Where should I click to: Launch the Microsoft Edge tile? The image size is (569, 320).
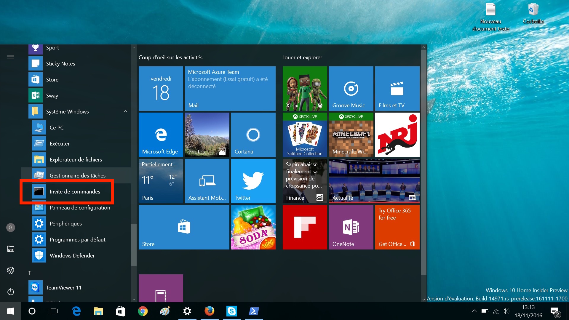[161, 135]
